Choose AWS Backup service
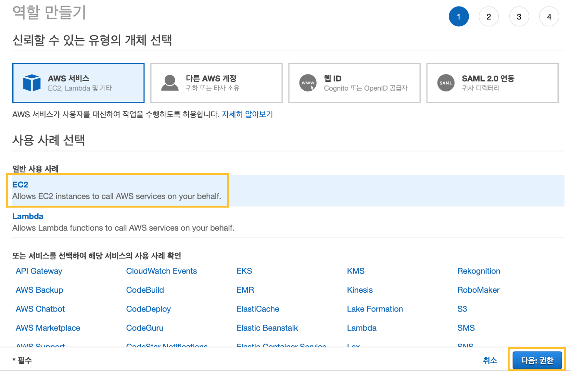The height and width of the screenshot is (371, 571). click(39, 290)
